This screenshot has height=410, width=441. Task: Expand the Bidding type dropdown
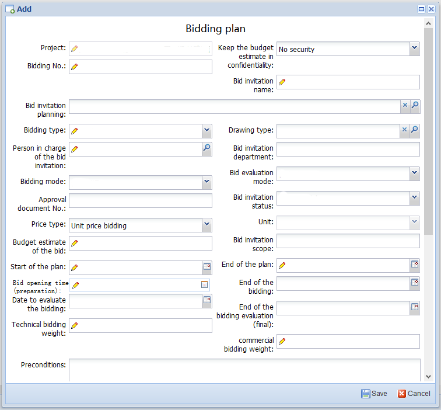(x=206, y=130)
